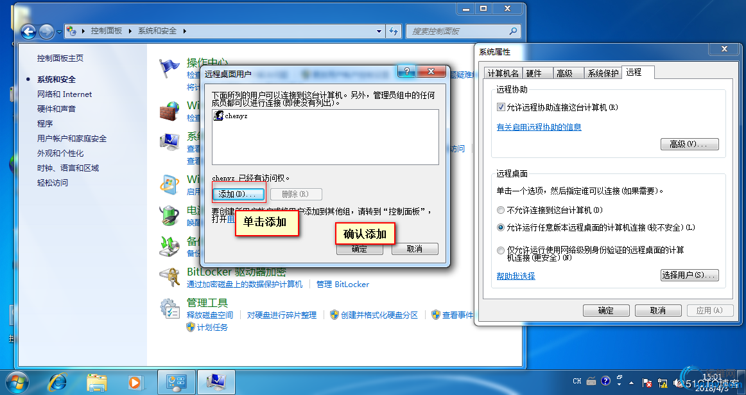
Task: Open 有关启用远程协助的信息 link
Action: click(x=539, y=127)
